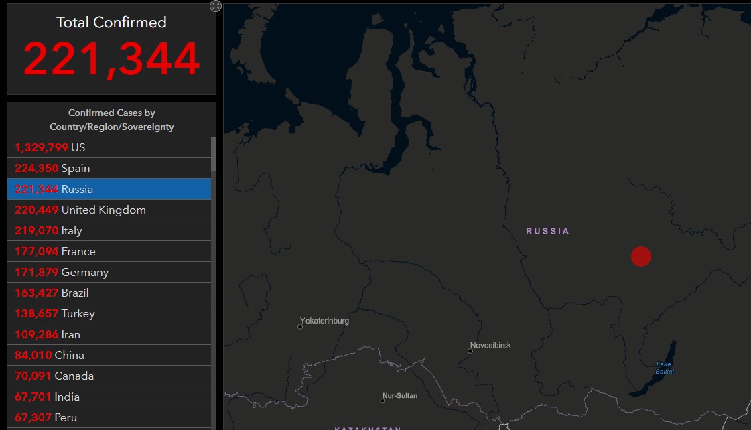
Task: Choose India with 67,701 cases
Action: point(109,397)
